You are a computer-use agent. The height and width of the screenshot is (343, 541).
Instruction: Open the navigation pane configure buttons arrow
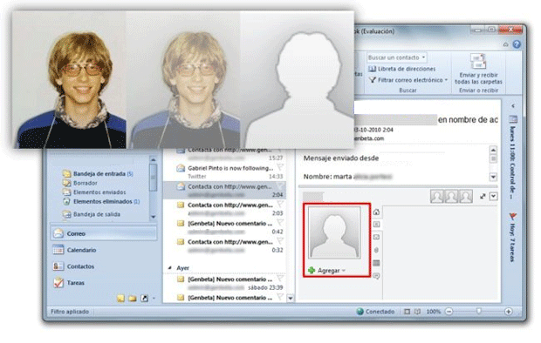point(154,299)
